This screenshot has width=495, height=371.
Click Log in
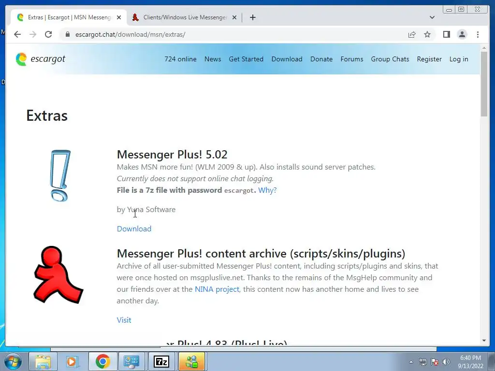click(459, 59)
